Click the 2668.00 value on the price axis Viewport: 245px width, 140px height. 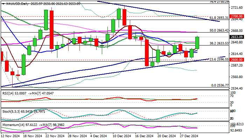coord(237,31)
